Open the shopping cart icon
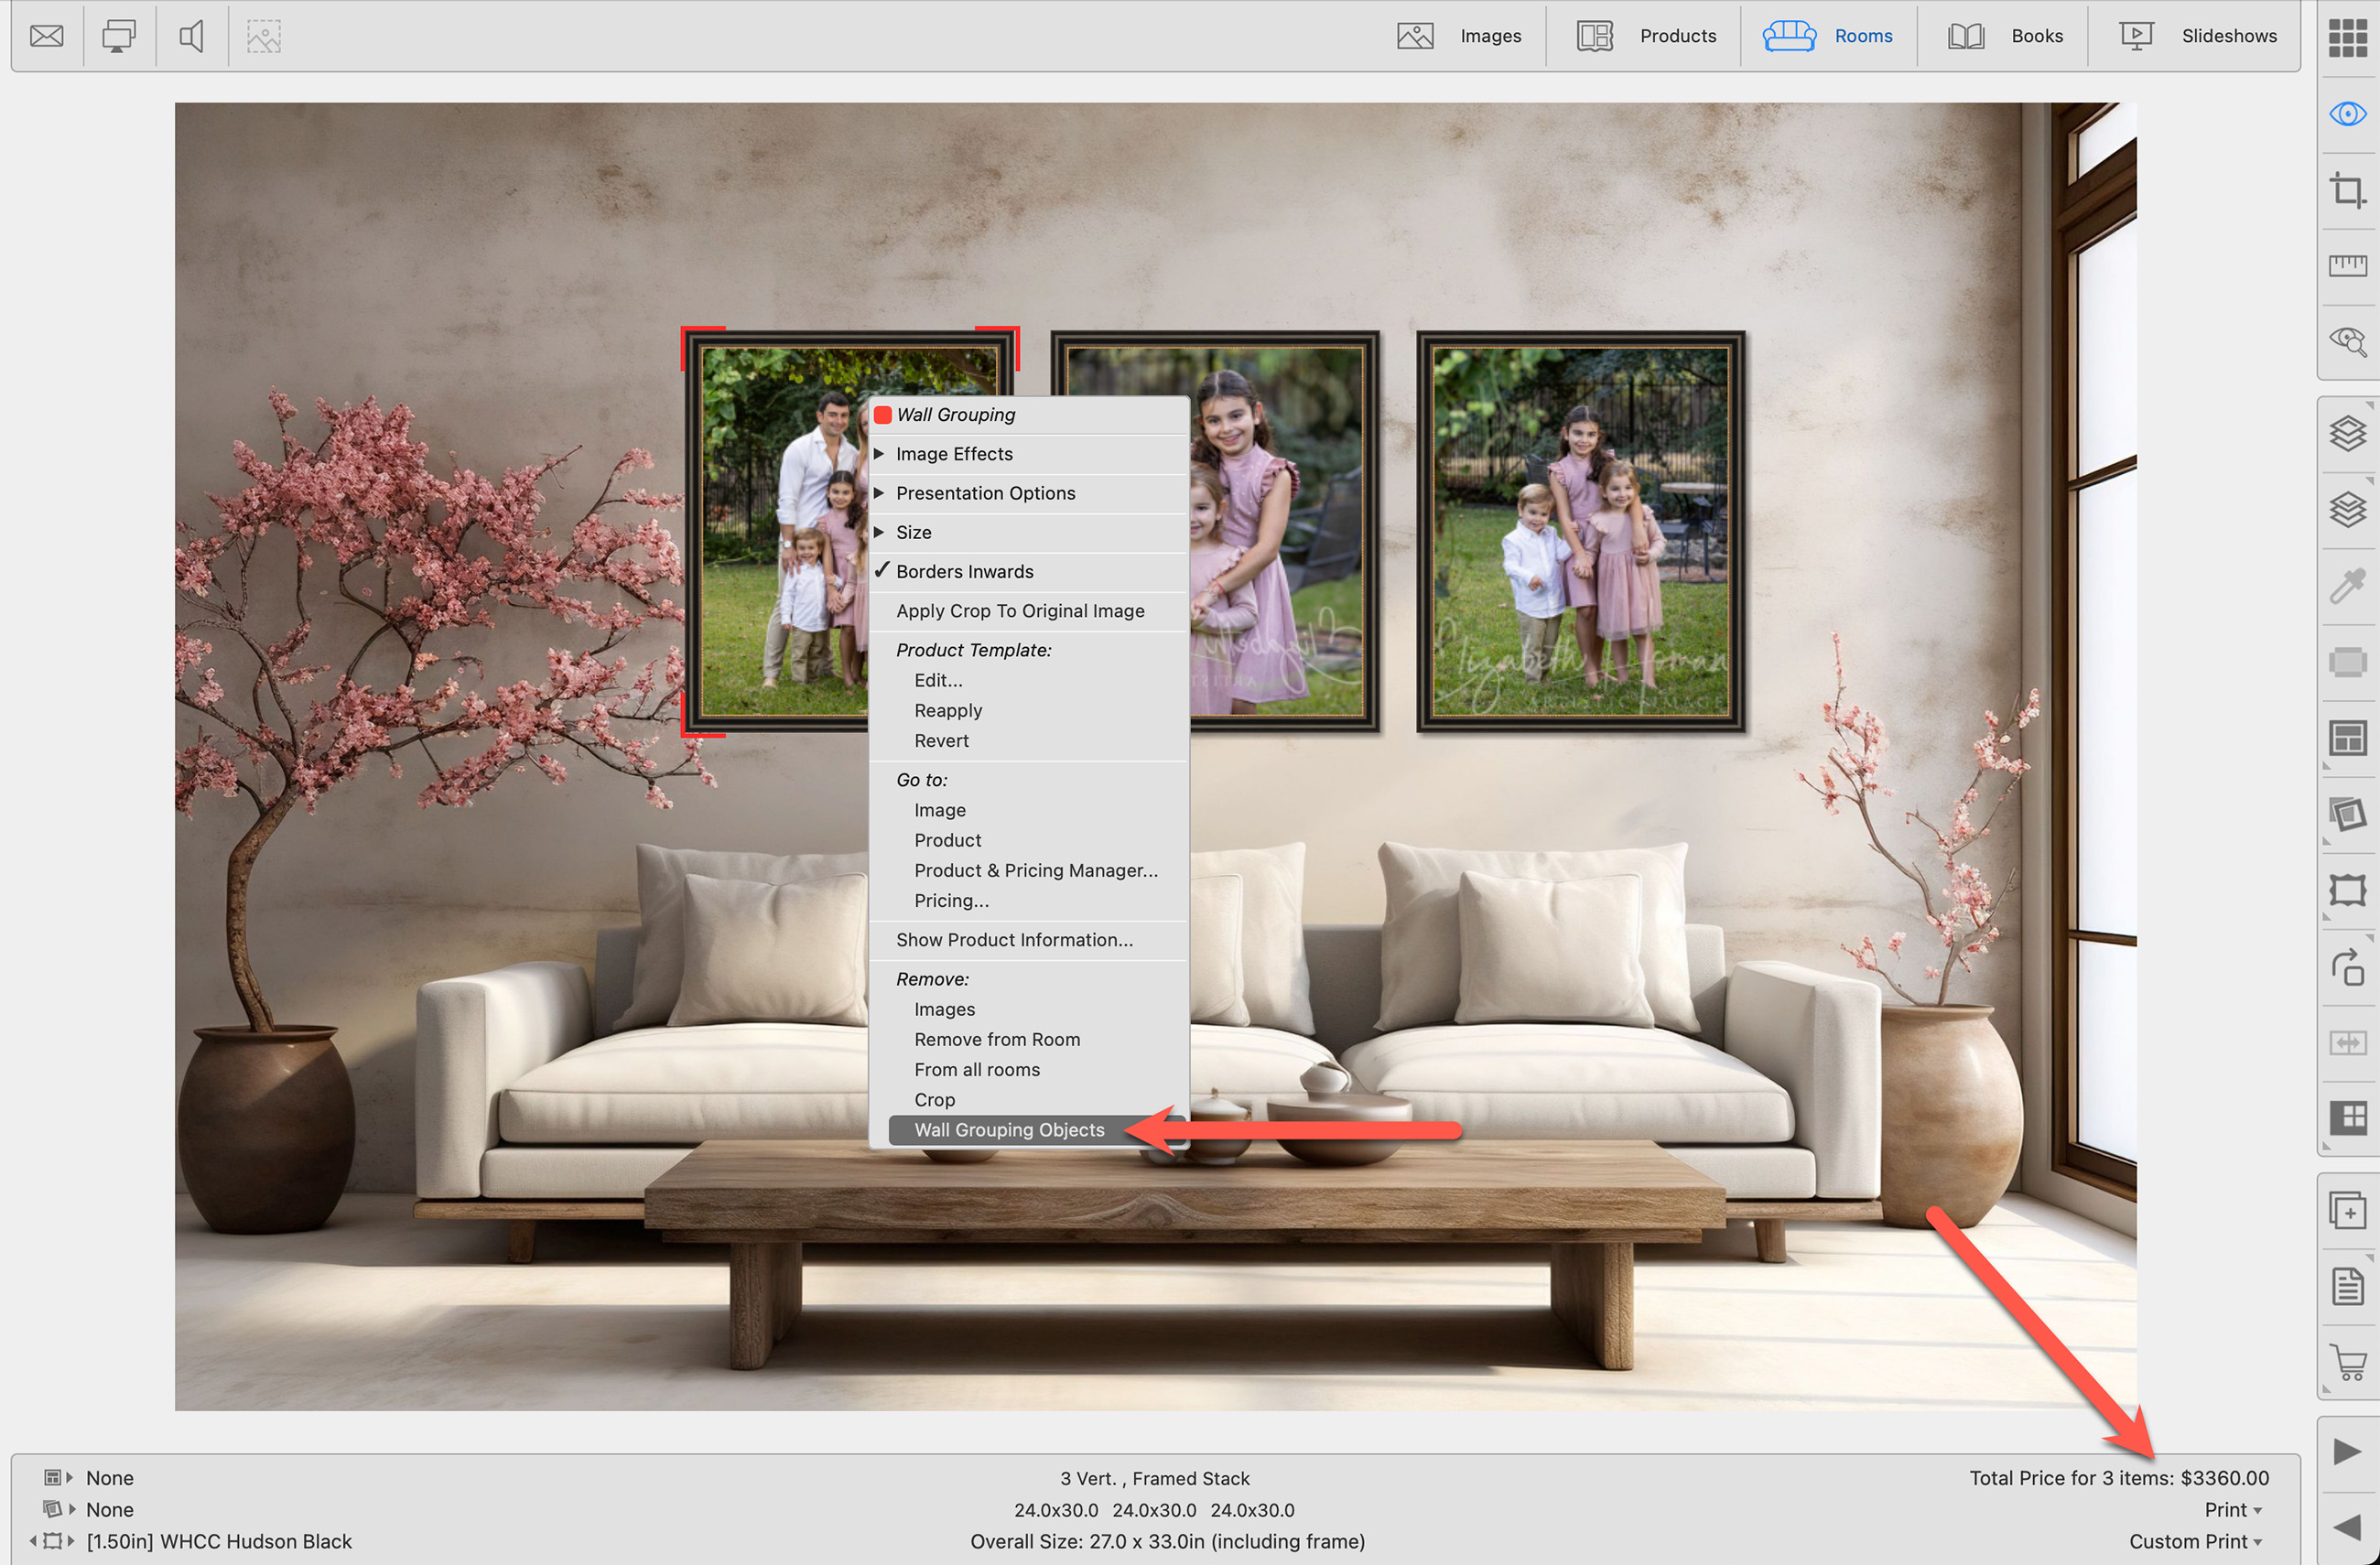 [x=2347, y=1362]
